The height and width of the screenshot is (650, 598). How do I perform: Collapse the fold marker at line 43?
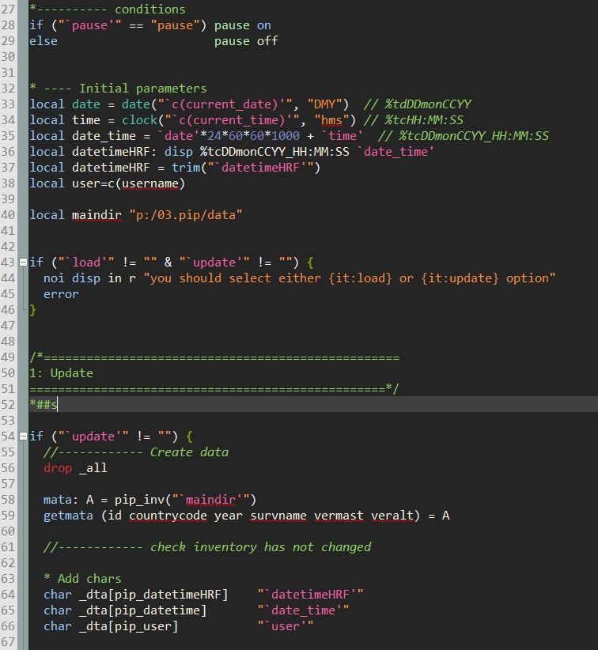pyautogui.click(x=24, y=263)
